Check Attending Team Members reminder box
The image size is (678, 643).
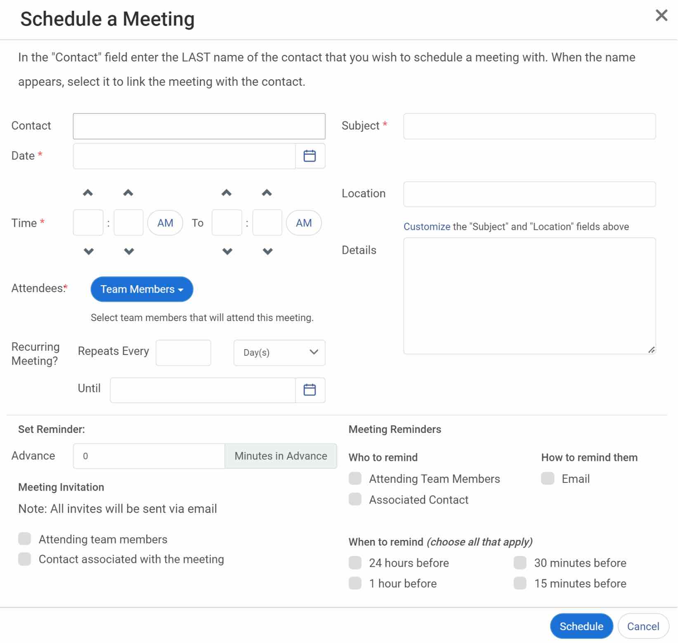pyautogui.click(x=355, y=479)
